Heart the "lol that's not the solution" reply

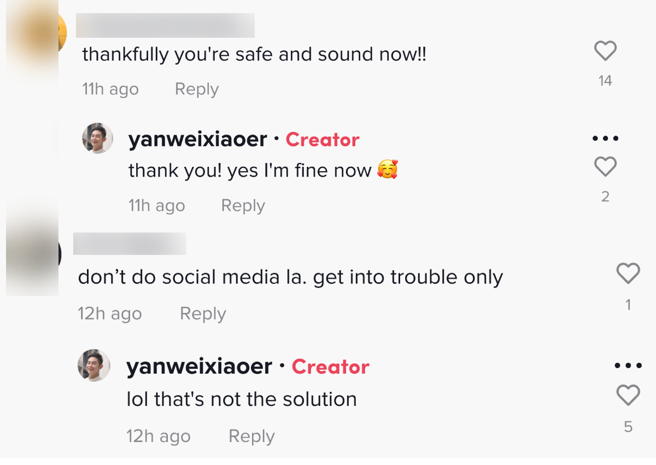coord(628,395)
